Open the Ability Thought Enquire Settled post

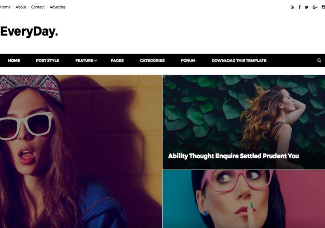coord(234,156)
